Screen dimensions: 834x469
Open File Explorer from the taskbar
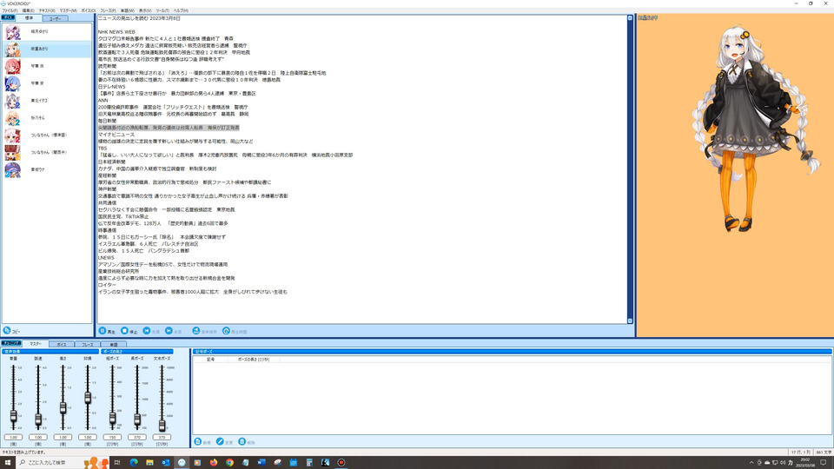(150, 463)
